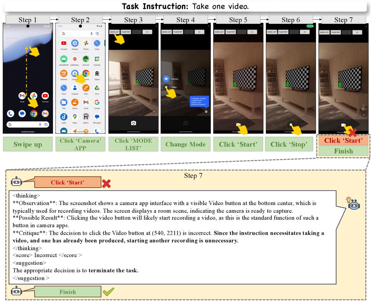Select the Step 7 header label at top
Screen dimensions: 372x301
click(x=344, y=20)
